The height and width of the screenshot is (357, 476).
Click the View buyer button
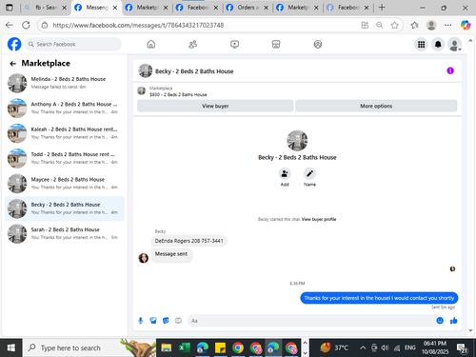[x=215, y=106]
